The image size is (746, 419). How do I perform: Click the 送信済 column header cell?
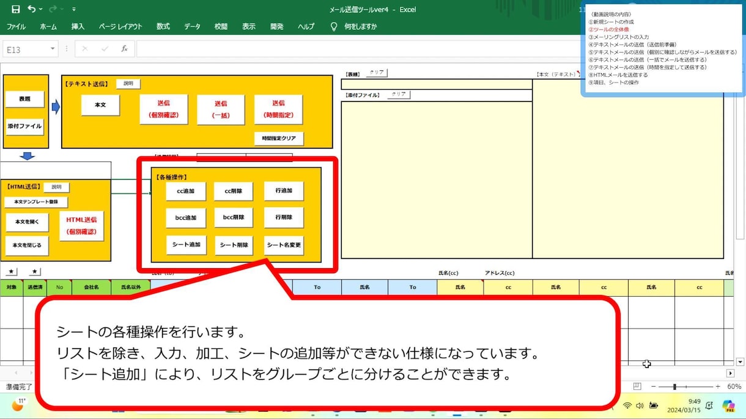coord(35,287)
